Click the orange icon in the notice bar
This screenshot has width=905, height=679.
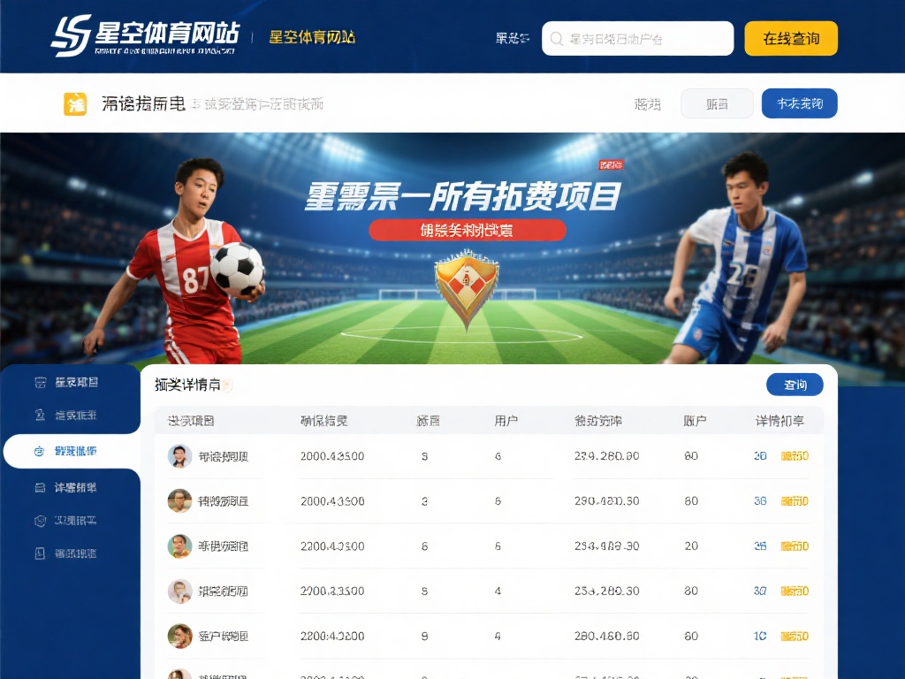75,104
